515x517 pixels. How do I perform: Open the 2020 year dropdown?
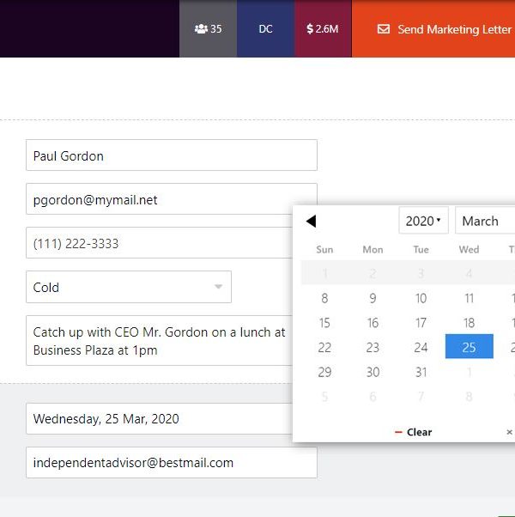(423, 221)
